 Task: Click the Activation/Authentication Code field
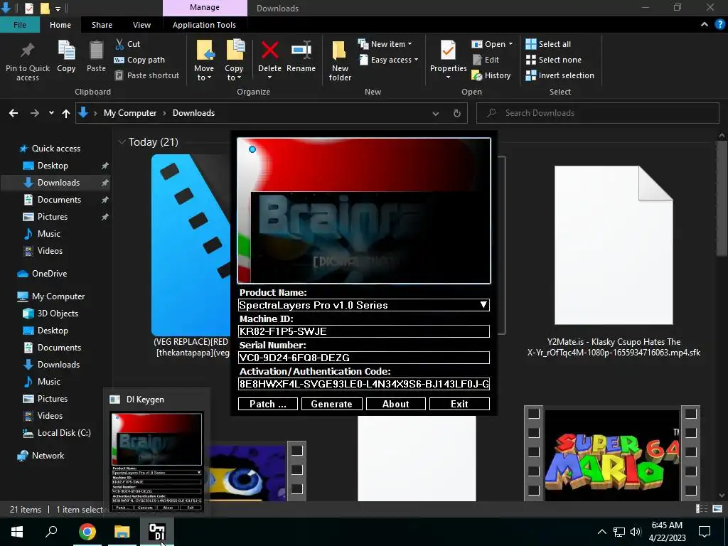point(363,384)
